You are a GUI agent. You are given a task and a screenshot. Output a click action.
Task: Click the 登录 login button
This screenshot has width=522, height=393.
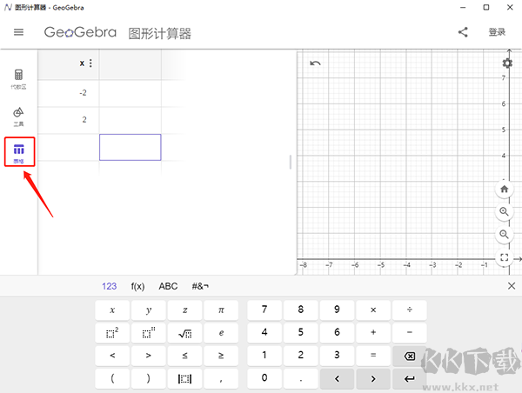pos(497,32)
